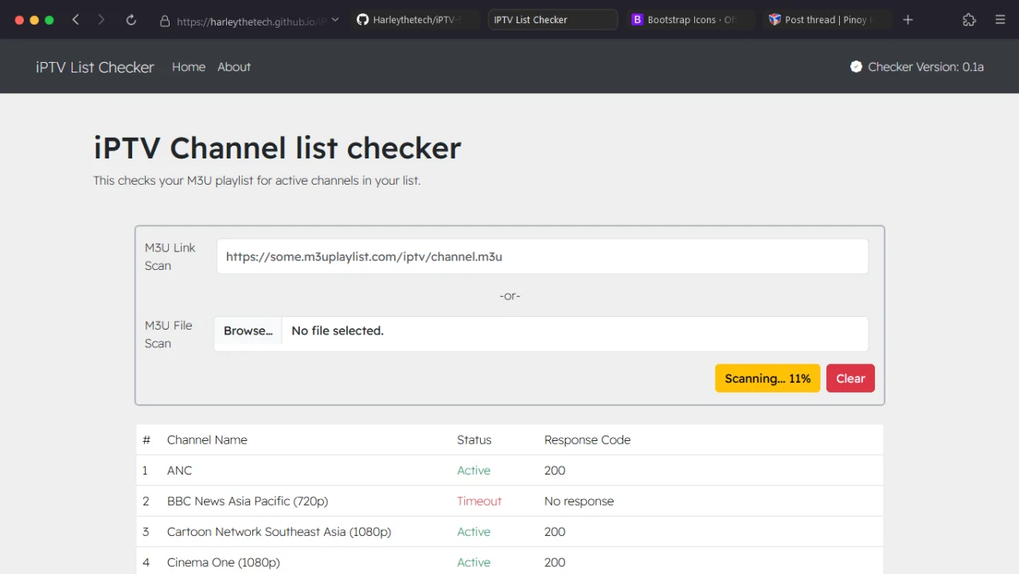The image size is (1019, 574).
Task: Click the Browse... file button
Action: (248, 331)
